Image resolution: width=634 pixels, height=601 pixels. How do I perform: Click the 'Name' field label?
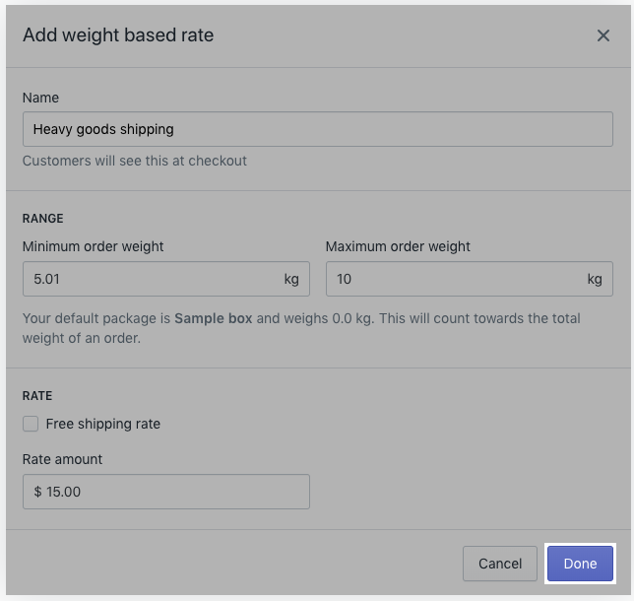click(x=40, y=98)
